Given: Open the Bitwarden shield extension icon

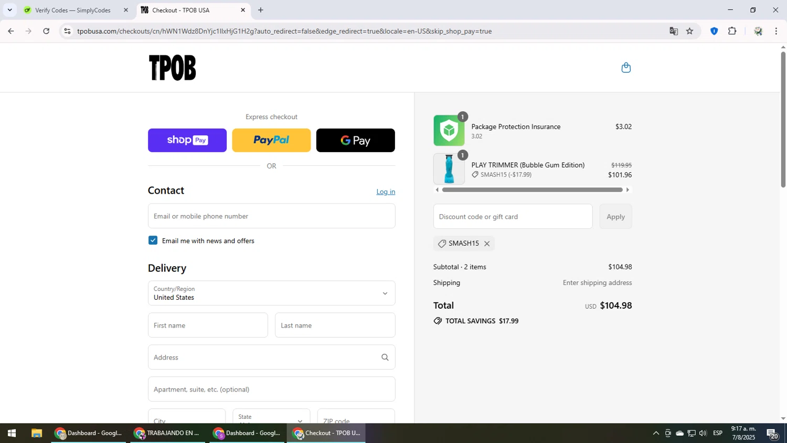Looking at the screenshot, I should point(714,31).
